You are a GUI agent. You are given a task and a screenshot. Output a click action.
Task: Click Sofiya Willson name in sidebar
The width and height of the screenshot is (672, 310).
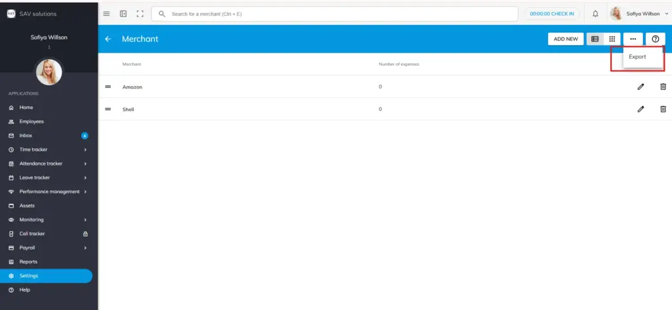click(x=49, y=37)
